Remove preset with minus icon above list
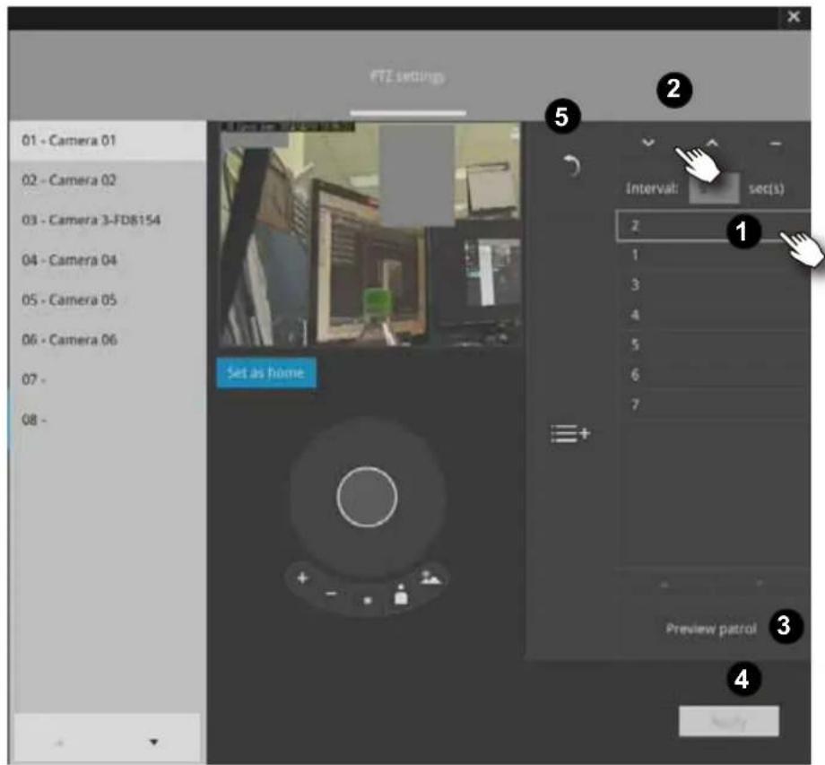 coord(775,143)
